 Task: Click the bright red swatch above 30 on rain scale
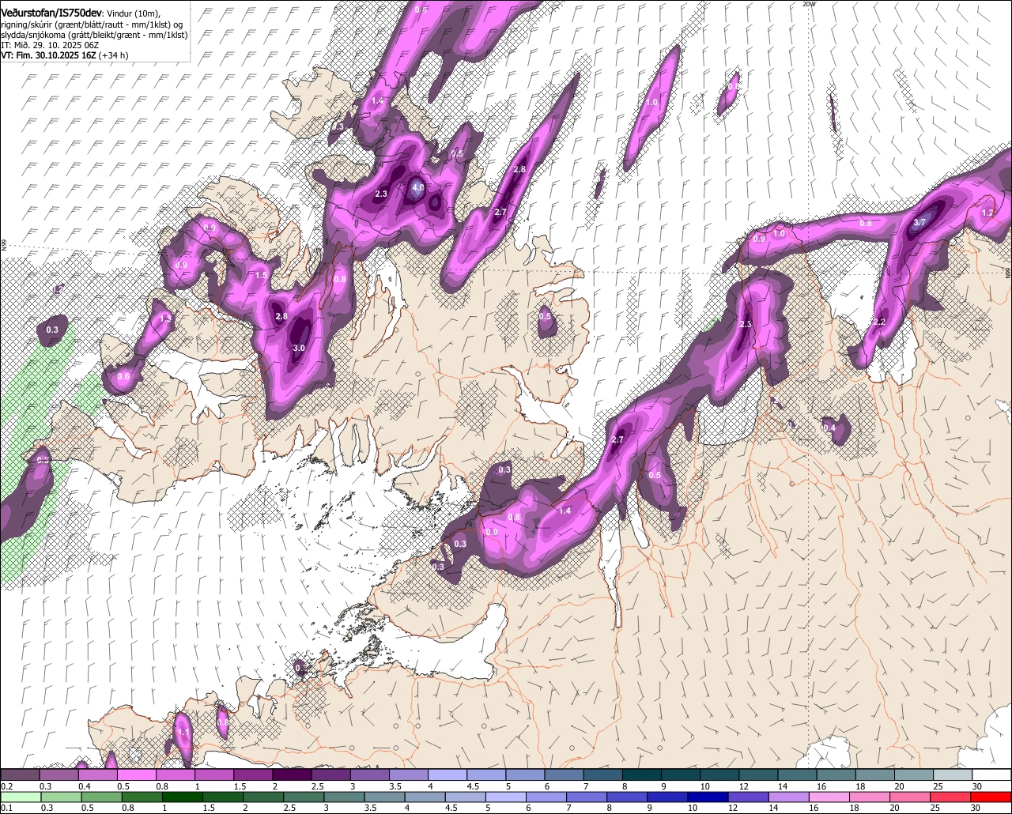[x=992, y=796]
